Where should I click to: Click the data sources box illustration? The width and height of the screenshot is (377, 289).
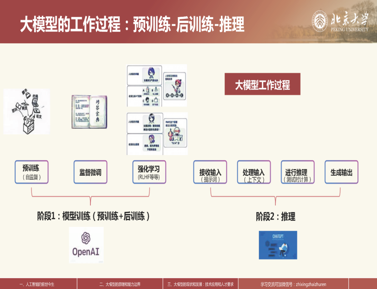tap(27, 112)
